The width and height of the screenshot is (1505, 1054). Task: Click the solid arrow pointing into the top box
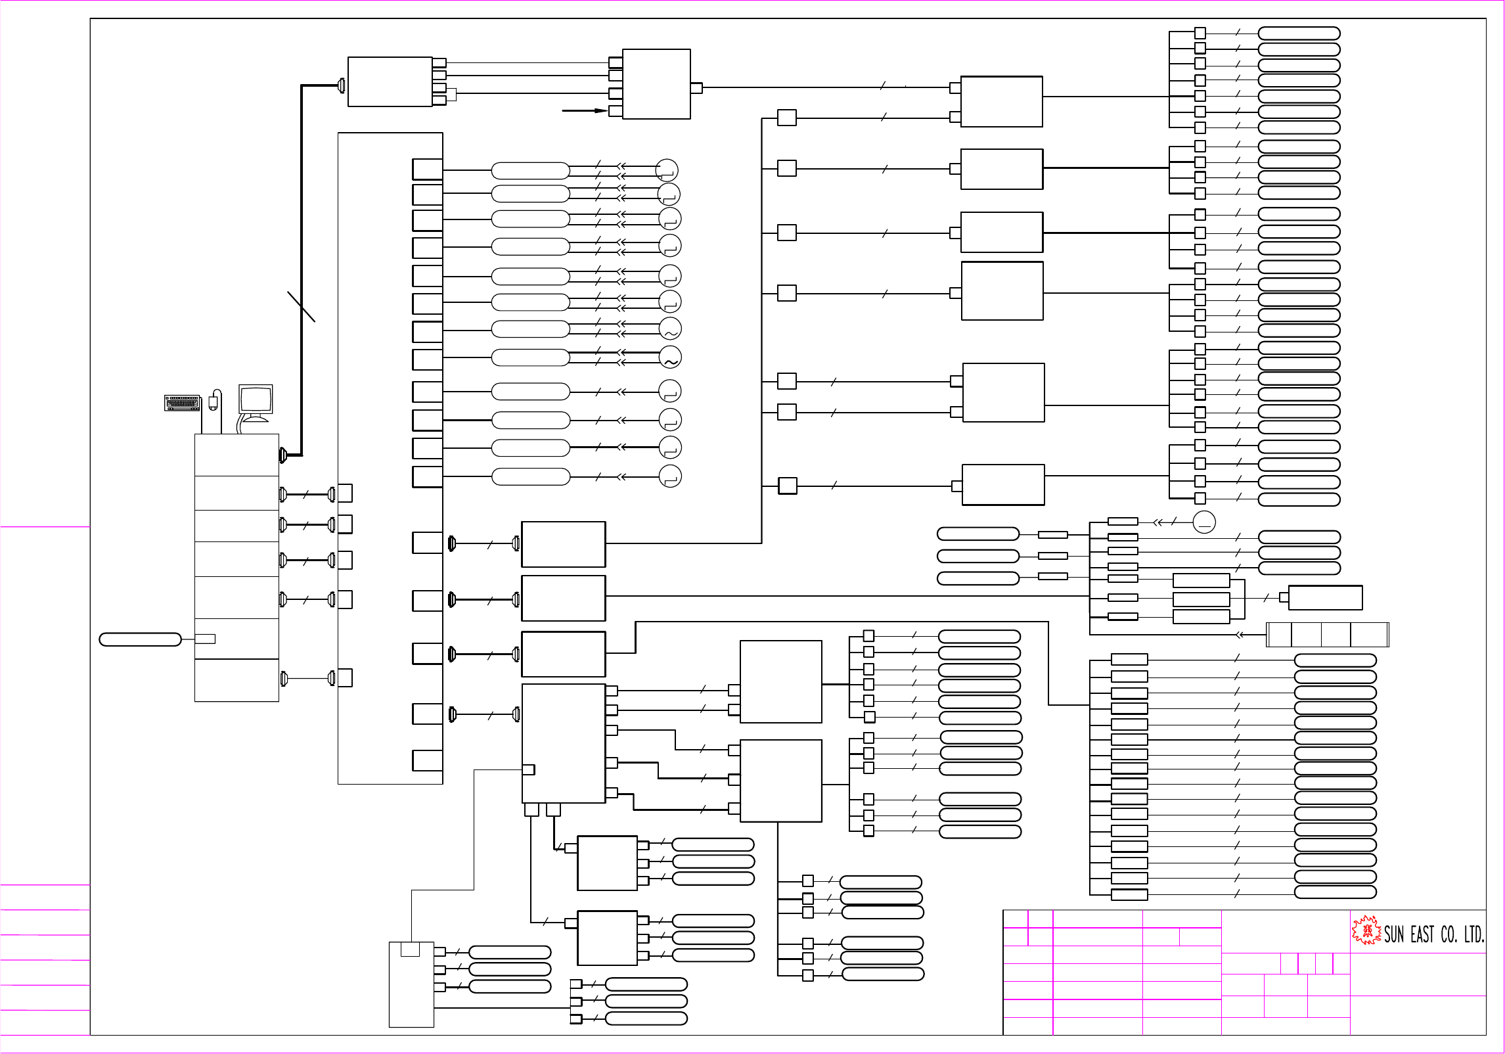point(585,110)
